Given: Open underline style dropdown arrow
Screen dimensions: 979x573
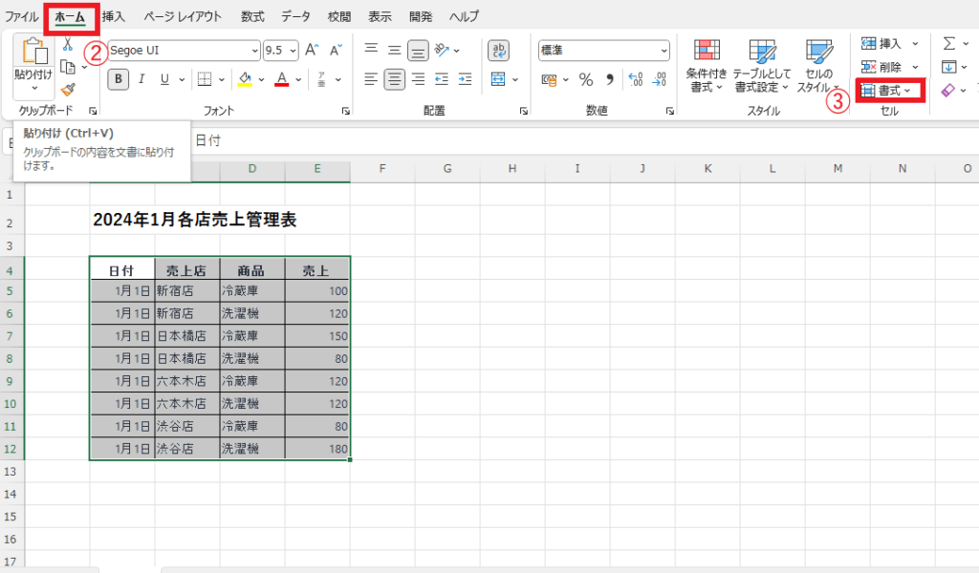Looking at the screenshot, I should [x=182, y=80].
